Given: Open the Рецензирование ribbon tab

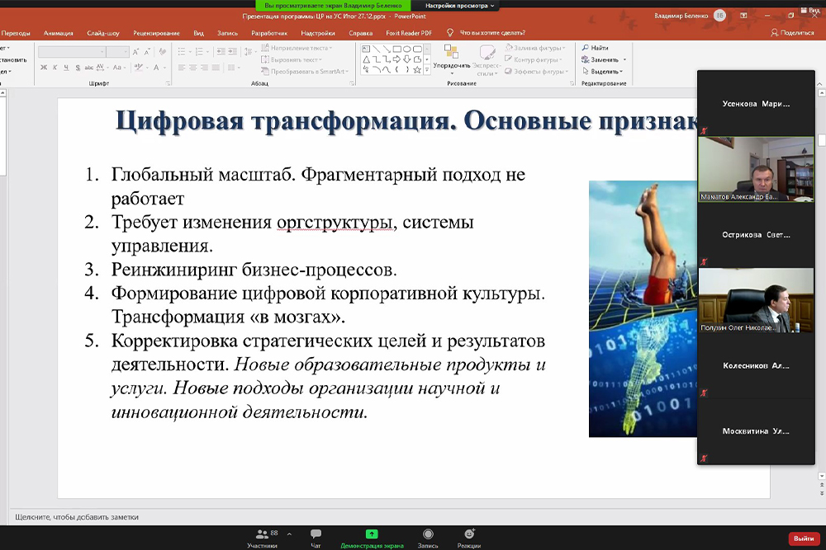Looking at the screenshot, I should click(156, 33).
